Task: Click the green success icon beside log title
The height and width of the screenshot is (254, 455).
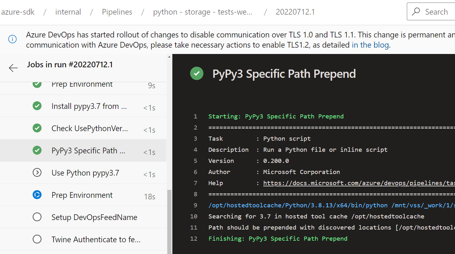Action: [x=197, y=73]
